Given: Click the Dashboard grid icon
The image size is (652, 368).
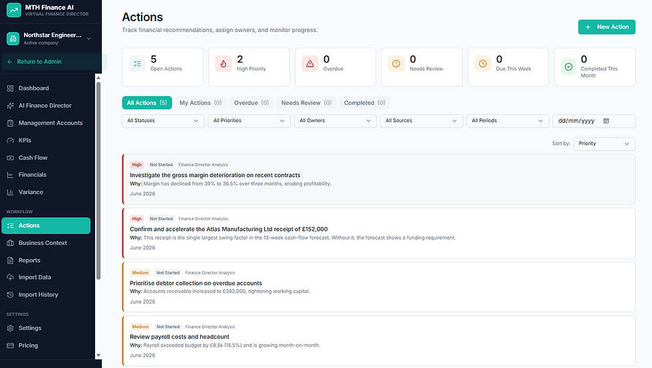Looking at the screenshot, I should [11, 88].
